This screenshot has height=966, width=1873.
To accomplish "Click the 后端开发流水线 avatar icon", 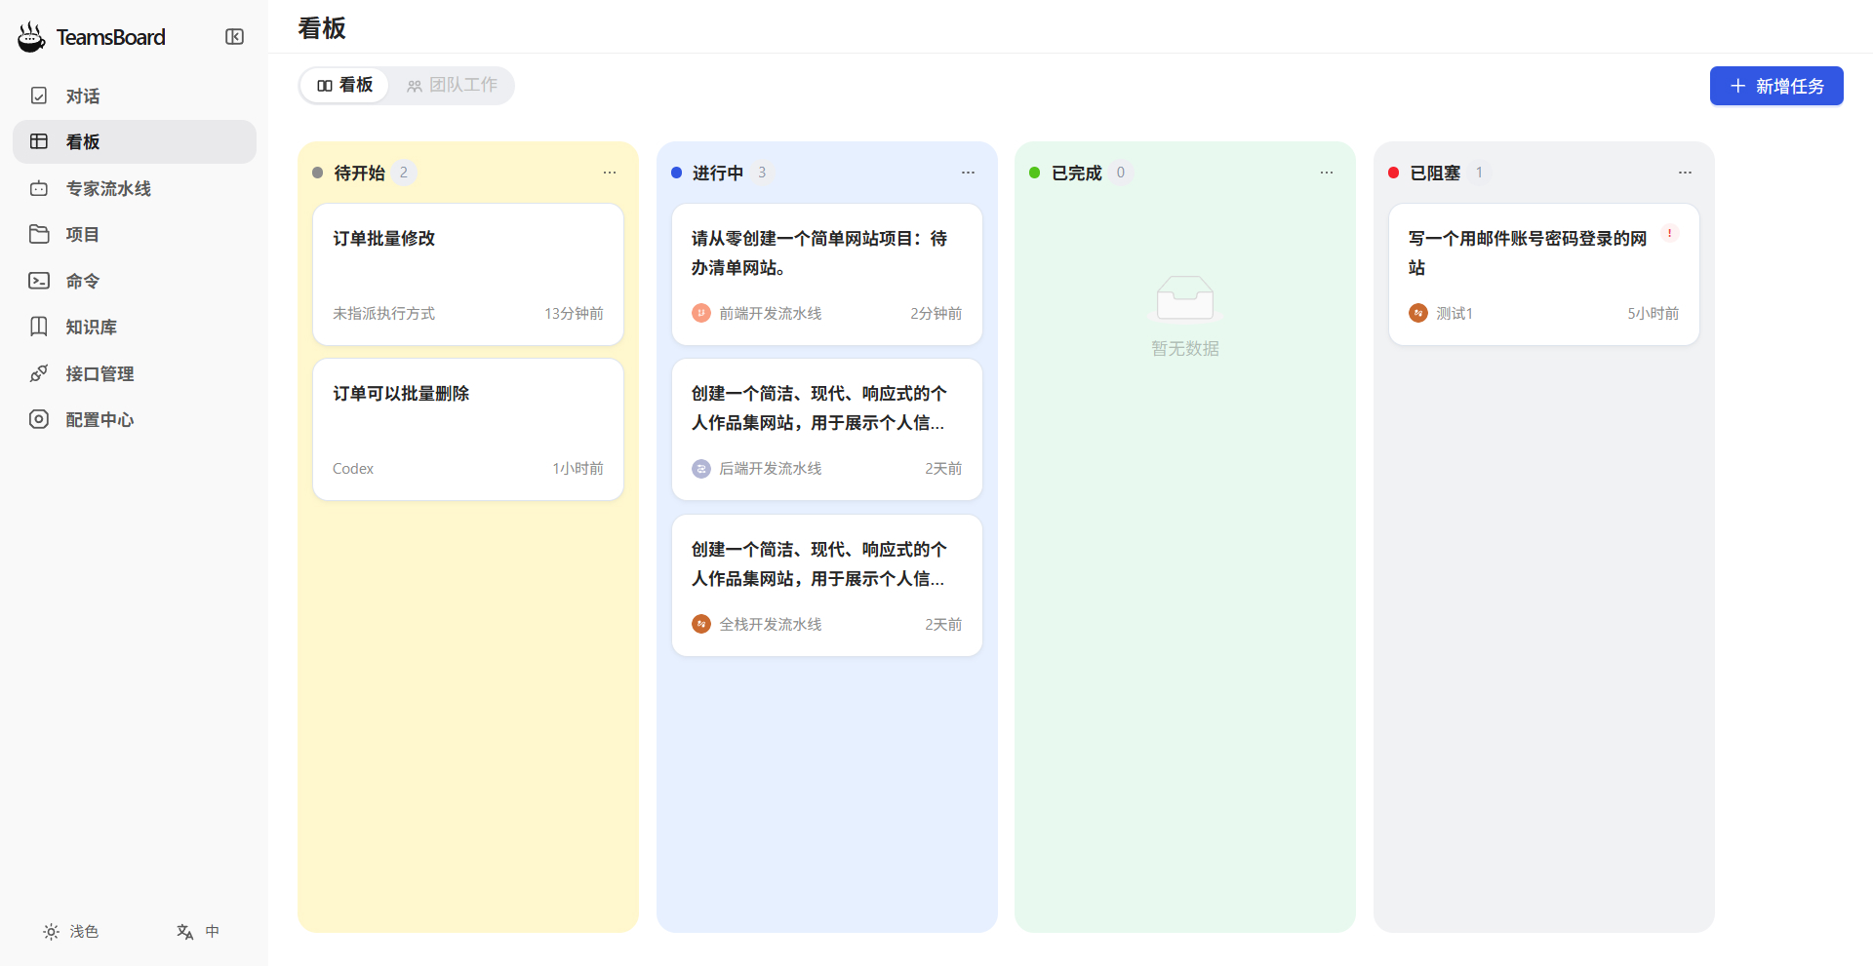I will pos(701,469).
